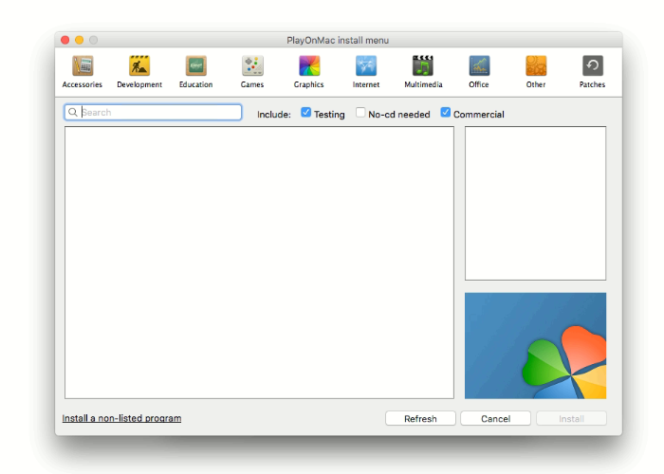664x474 pixels.
Task: Minimize the install menu with yellow button
Action: (x=79, y=40)
